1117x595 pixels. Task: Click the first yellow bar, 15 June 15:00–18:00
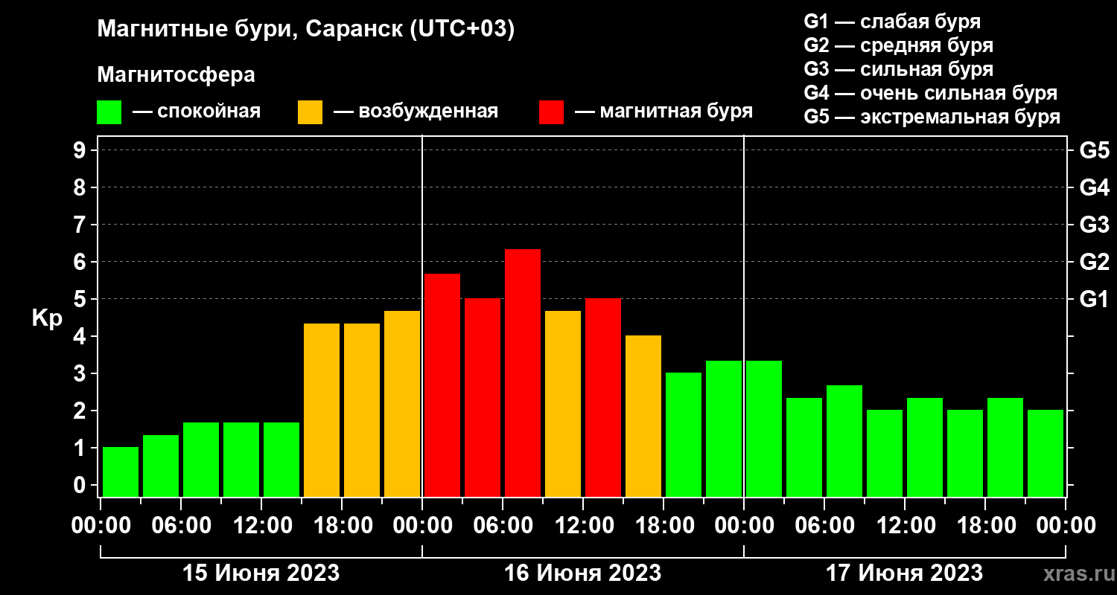322,410
